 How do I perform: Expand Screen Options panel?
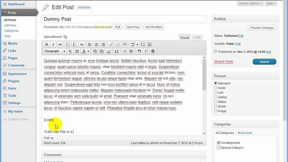pos(250,3)
